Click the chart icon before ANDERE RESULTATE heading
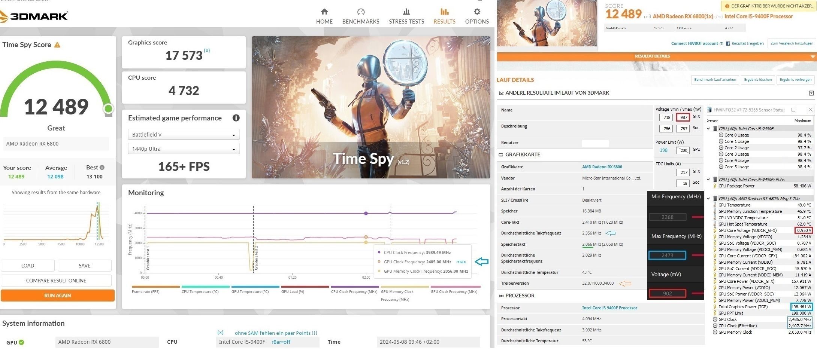 pos(501,93)
